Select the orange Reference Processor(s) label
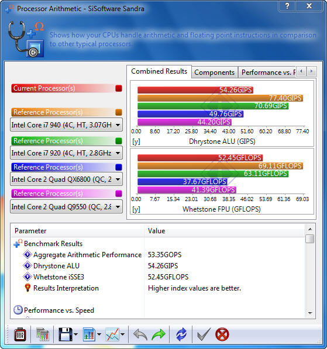Image resolution: width=327 pixels, height=349 pixels. tap(48, 112)
